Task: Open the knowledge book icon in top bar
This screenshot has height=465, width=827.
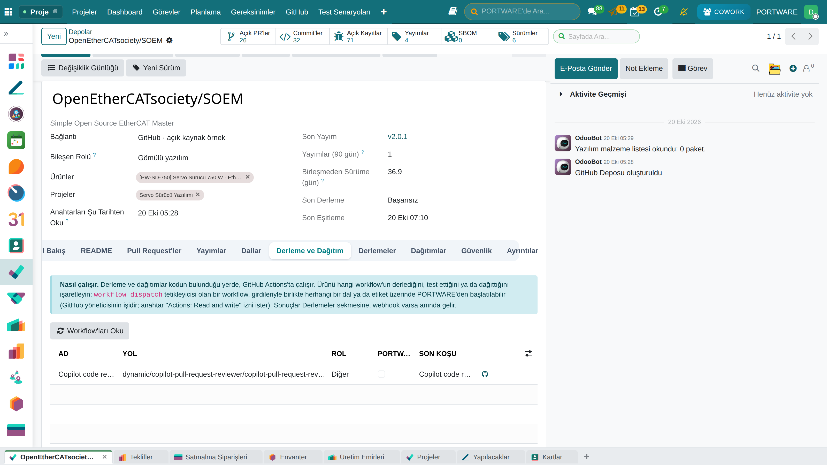Action: (453, 12)
